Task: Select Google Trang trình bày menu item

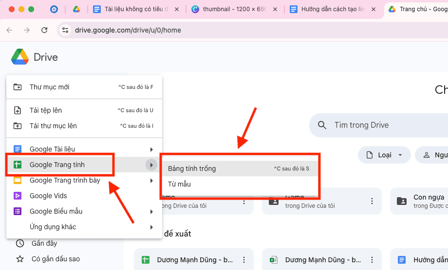Action: pyautogui.click(x=84, y=180)
